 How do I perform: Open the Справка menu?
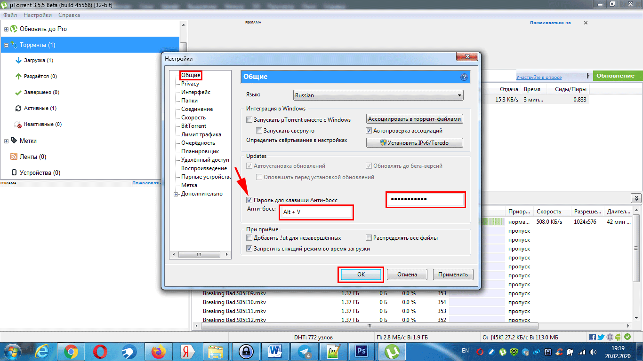[x=69, y=15]
